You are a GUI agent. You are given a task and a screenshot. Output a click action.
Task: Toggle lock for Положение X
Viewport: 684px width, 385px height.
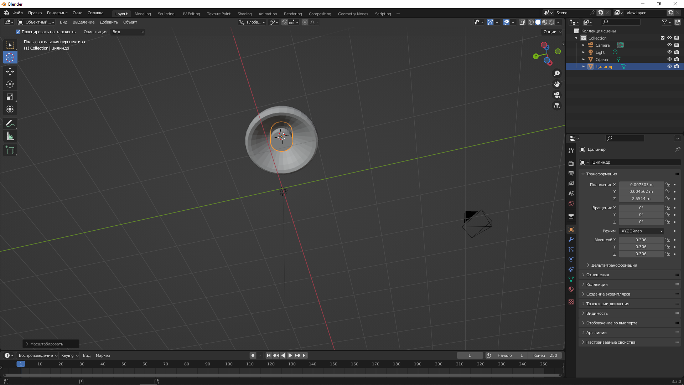coord(668,185)
